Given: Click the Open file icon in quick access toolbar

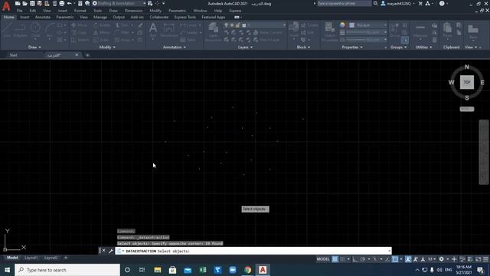Looking at the screenshot, I should 24,3.
